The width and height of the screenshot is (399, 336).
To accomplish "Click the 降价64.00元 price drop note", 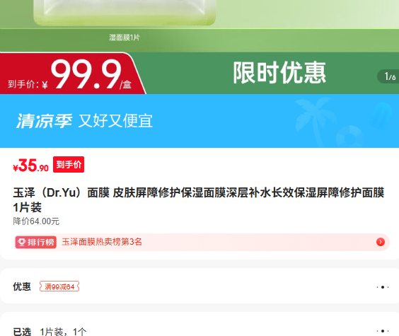I will (x=36, y=221).
